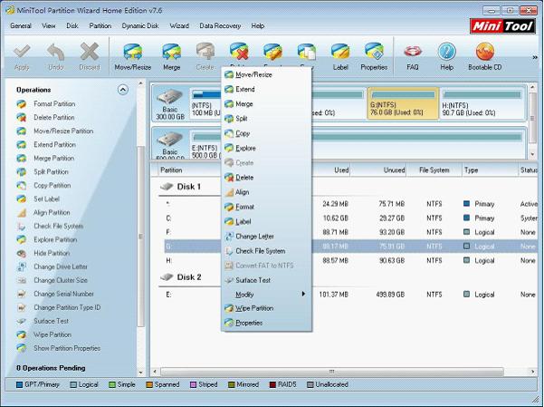Select the E: partition row under Disk 2

350,295
